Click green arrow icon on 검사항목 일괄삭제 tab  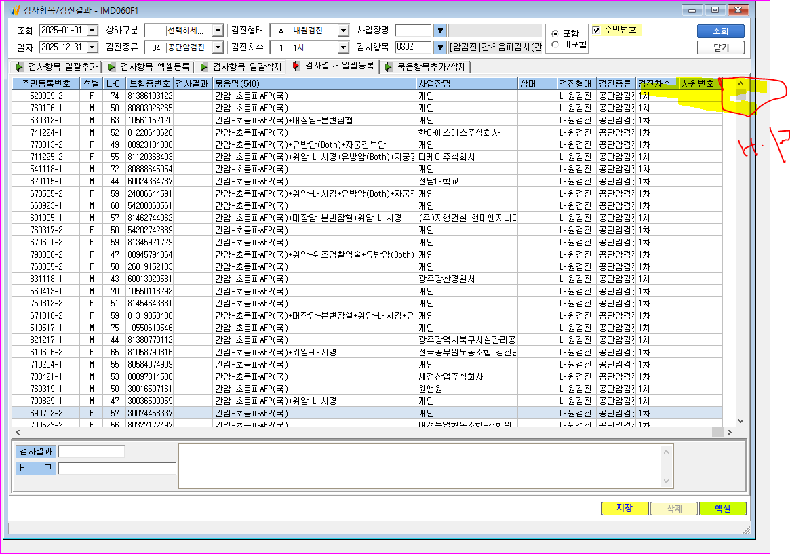pos(204,67)
